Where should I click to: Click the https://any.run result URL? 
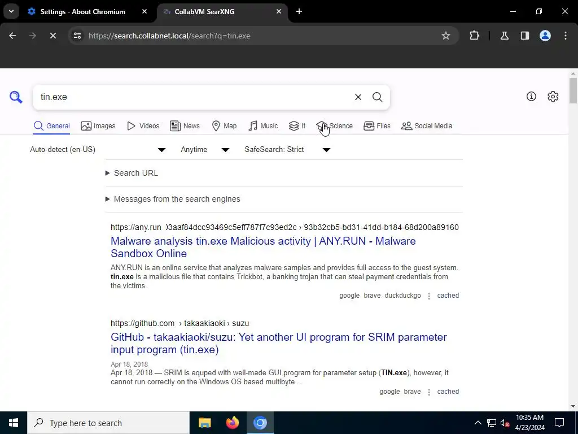(x=284, y=227)
